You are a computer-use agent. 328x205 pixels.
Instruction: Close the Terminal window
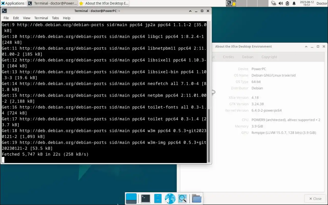pos(208,11)
